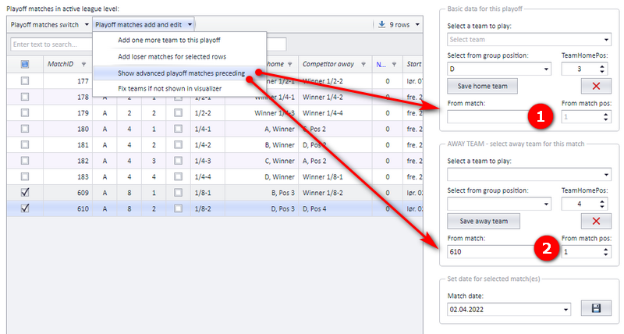Sort by the Competitor away column header
624x334 pixels.
tap(328, 64)
